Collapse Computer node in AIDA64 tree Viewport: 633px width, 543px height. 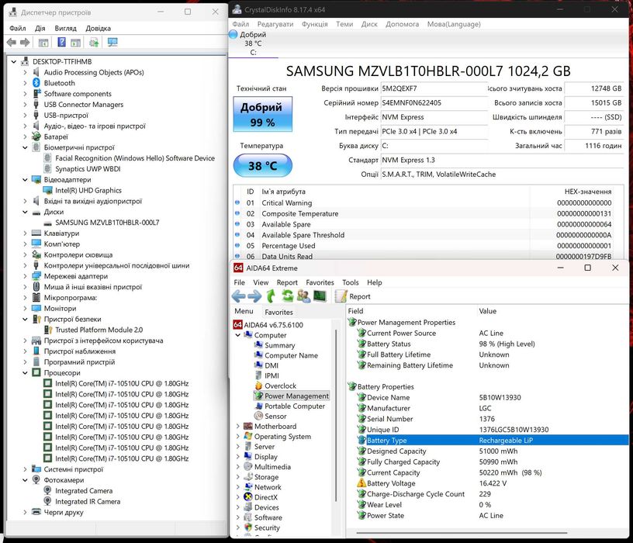pyautogui.click(x=238, y=335)
